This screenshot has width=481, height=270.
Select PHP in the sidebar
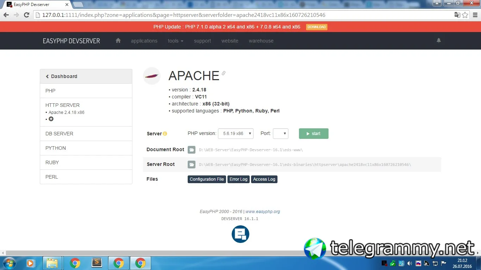86,91
